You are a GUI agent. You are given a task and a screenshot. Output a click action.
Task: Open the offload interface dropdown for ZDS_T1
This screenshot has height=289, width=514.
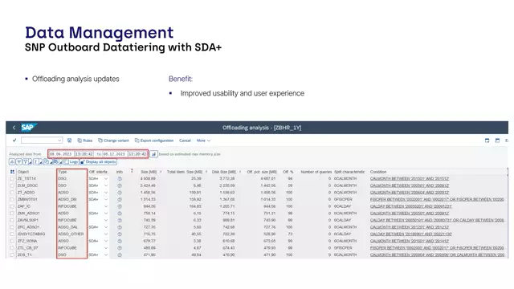point(106,255)
